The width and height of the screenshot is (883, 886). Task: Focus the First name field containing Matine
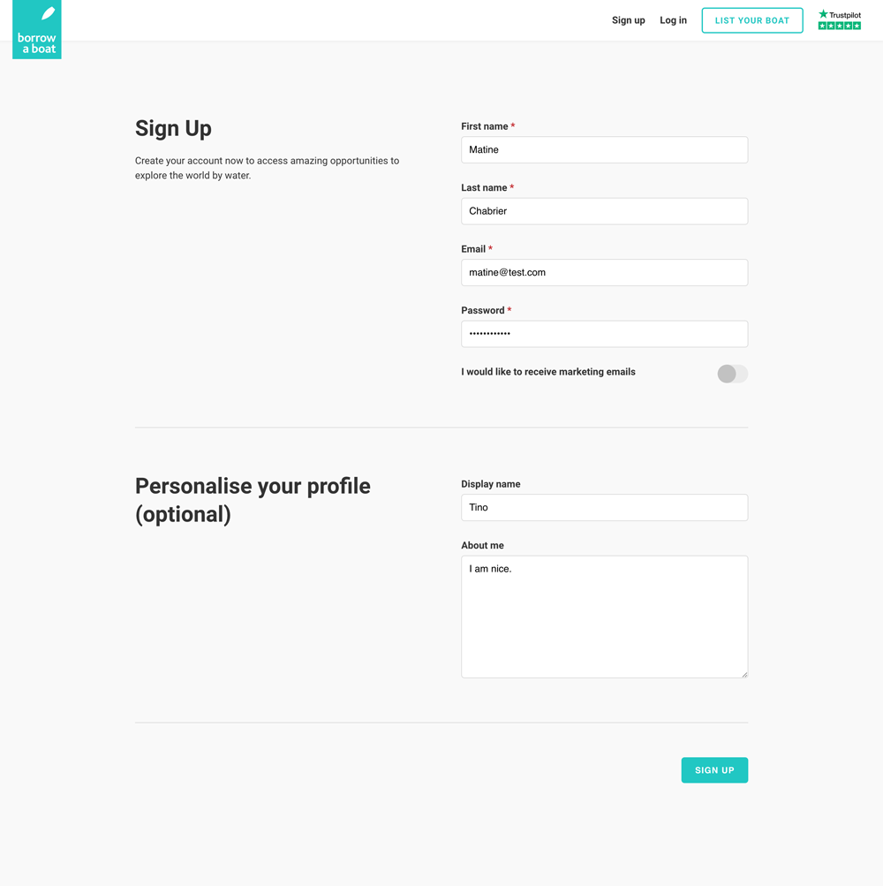click(604, 150)
